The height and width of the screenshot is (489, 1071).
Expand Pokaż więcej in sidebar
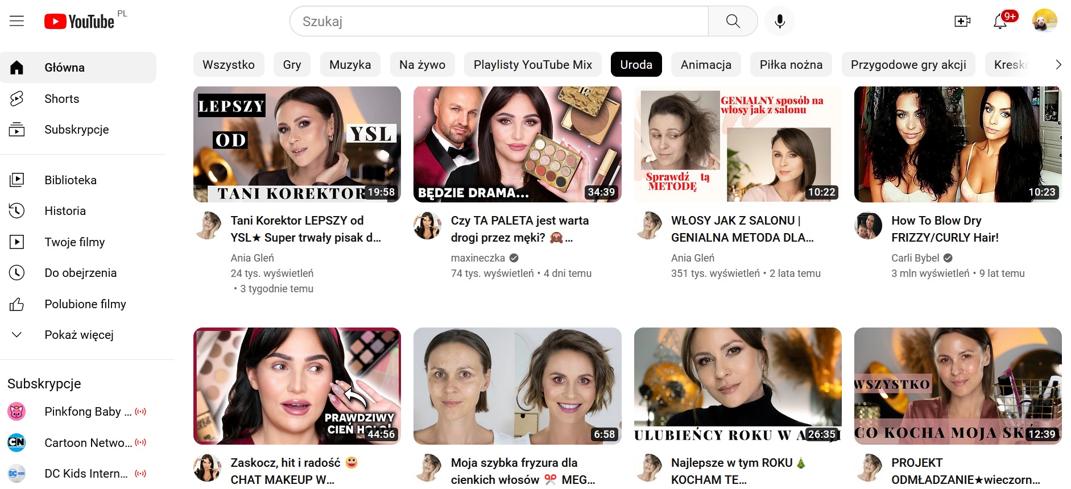(78, 335)
